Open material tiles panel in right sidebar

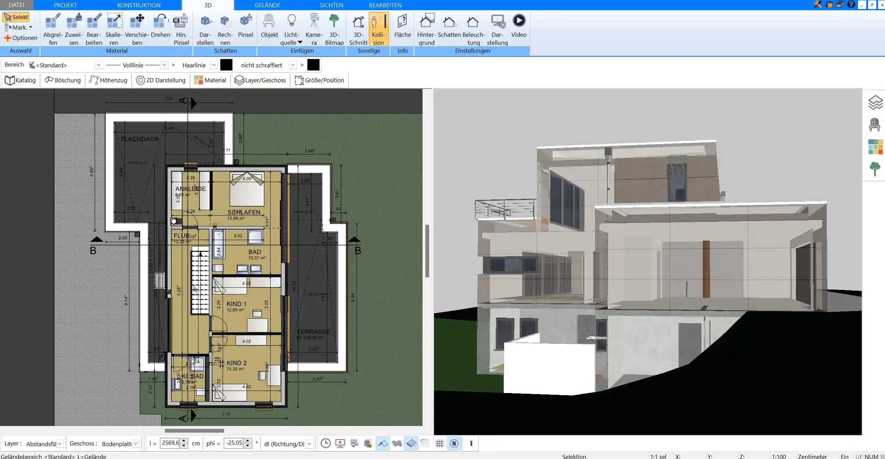pos(875,147)
